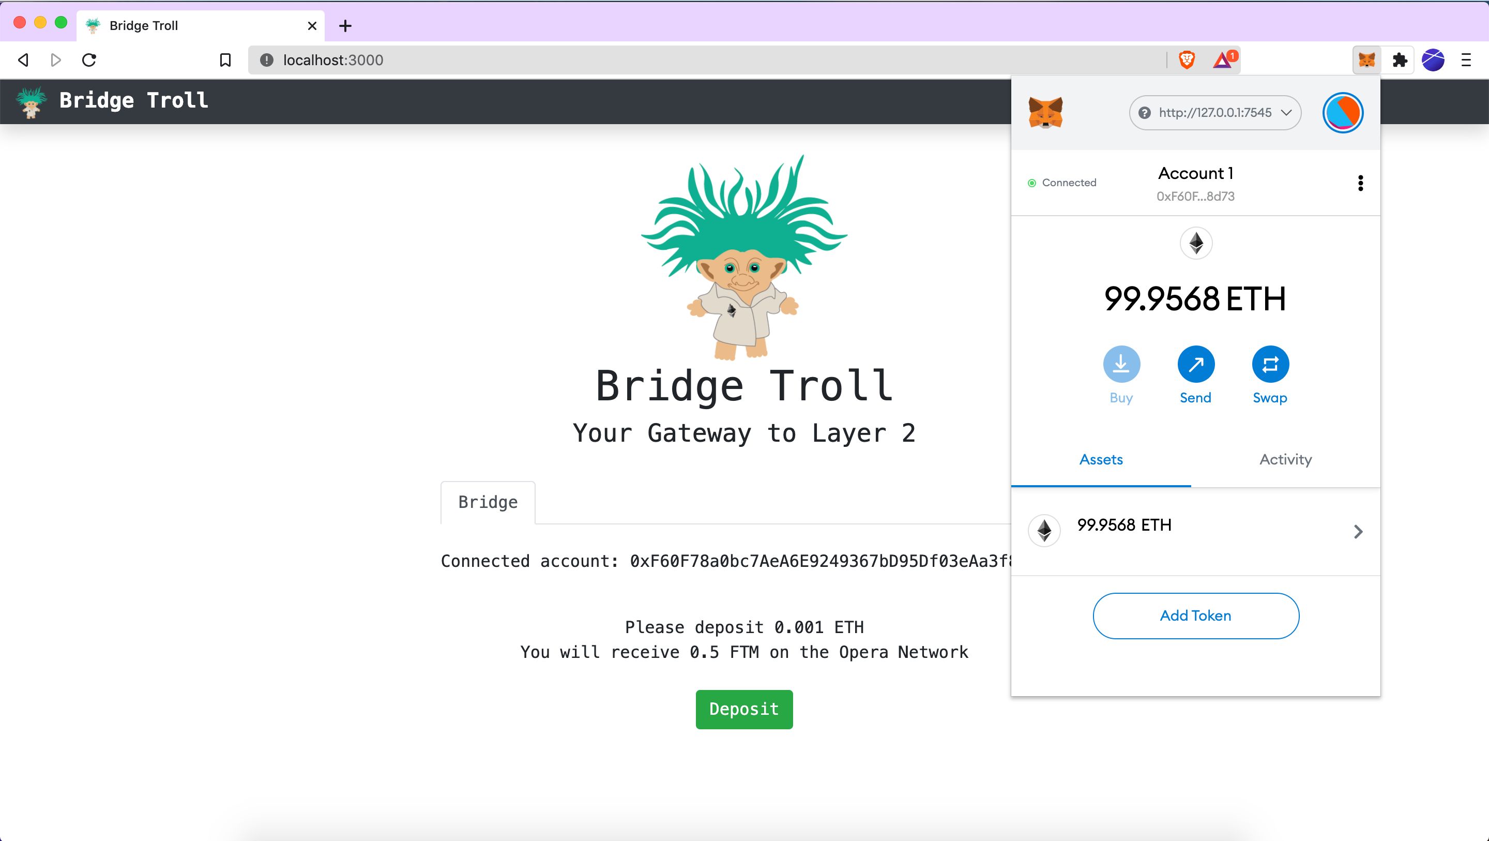Click the Ethereum logo in MetaMask
This screenshot has height=841, width=1489.
coord(1195,244)
